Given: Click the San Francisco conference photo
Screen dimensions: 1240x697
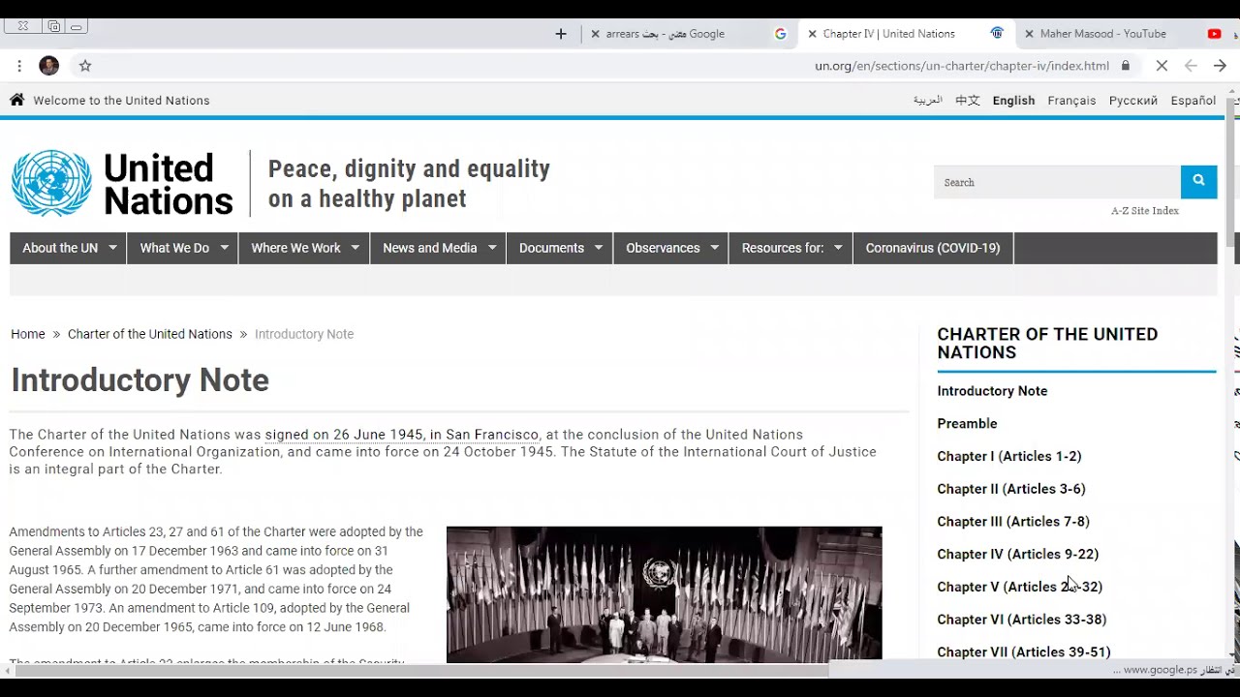Looking at the screenshot, I should (664, 594).
